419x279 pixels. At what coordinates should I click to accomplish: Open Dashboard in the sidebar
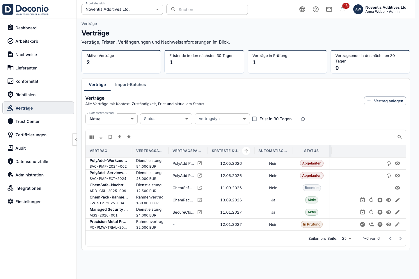[x=38, y=28]
